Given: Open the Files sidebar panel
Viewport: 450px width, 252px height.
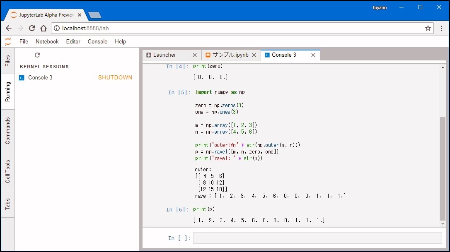Looking at the screenshot, I should coord(8,61).
